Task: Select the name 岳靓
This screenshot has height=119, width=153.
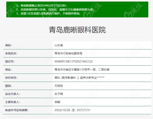Action: (57, 102)
